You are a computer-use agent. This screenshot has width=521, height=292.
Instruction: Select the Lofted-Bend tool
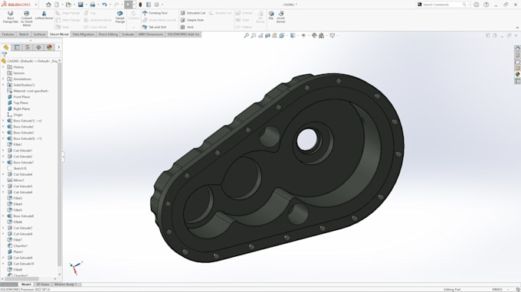44,15
